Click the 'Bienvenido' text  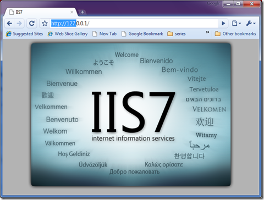156,61
